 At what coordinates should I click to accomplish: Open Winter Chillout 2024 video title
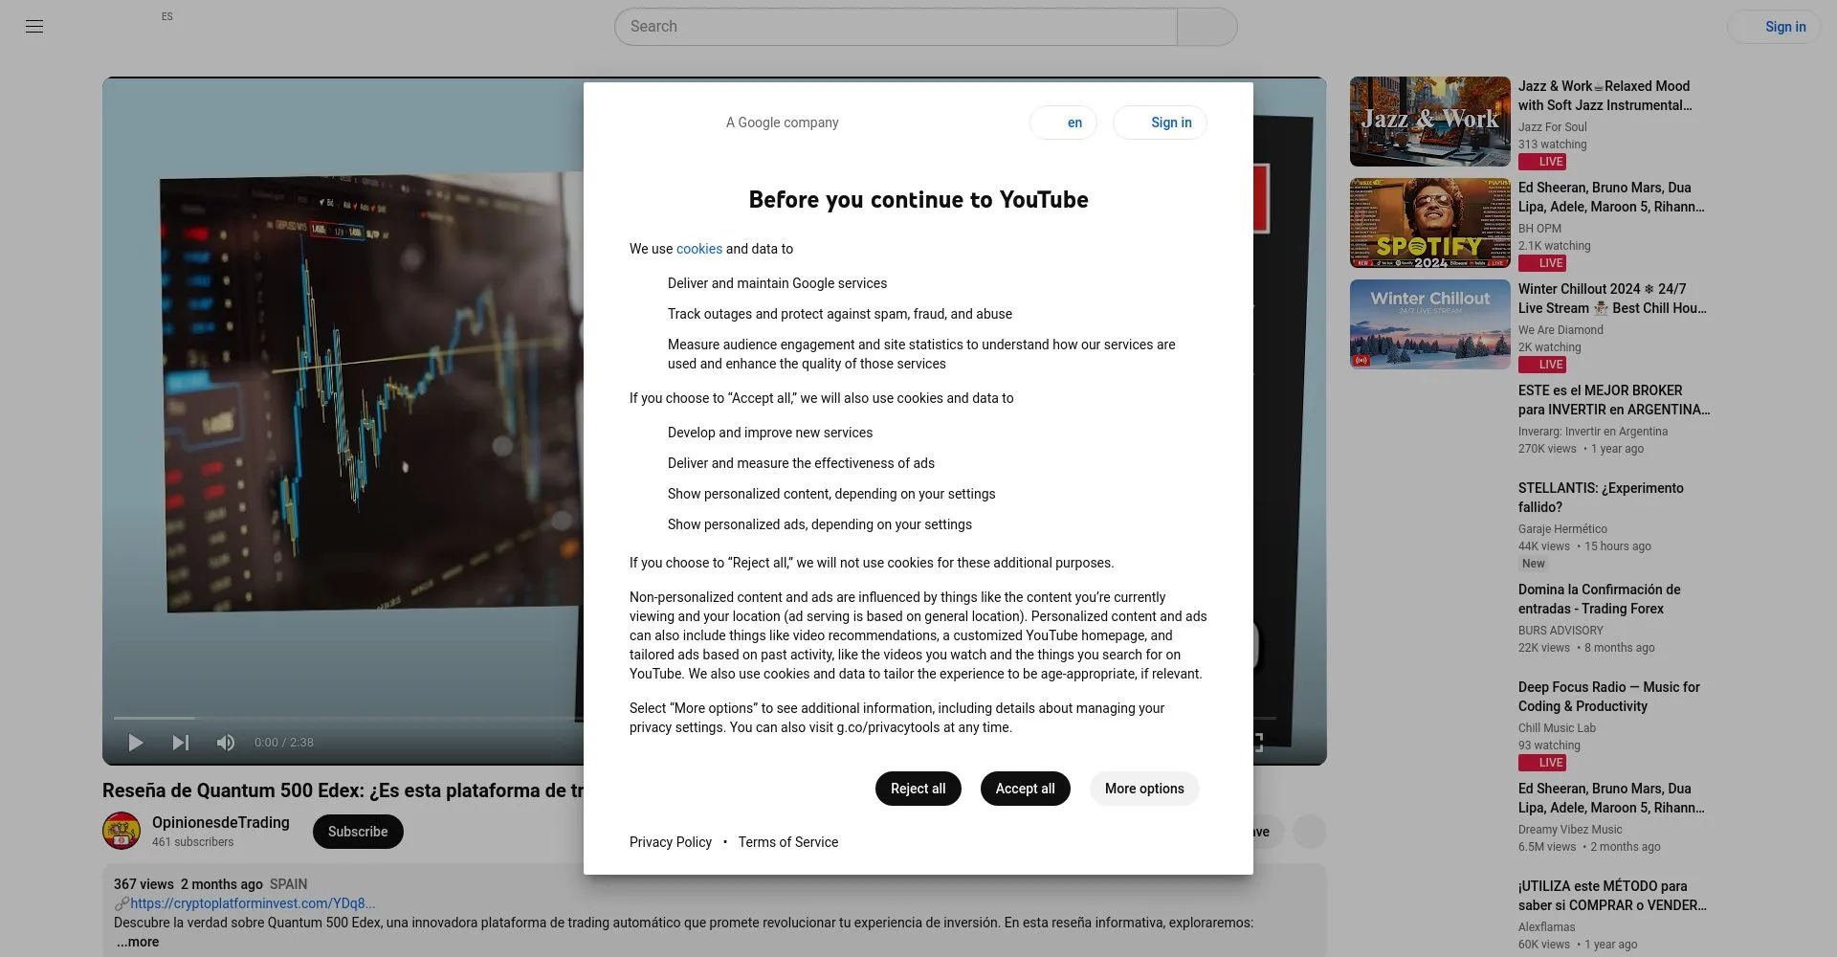(1612, 299)
